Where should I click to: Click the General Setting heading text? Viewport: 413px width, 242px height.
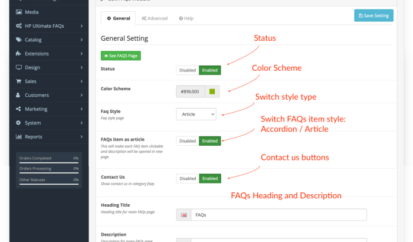[x=124, y=38]
